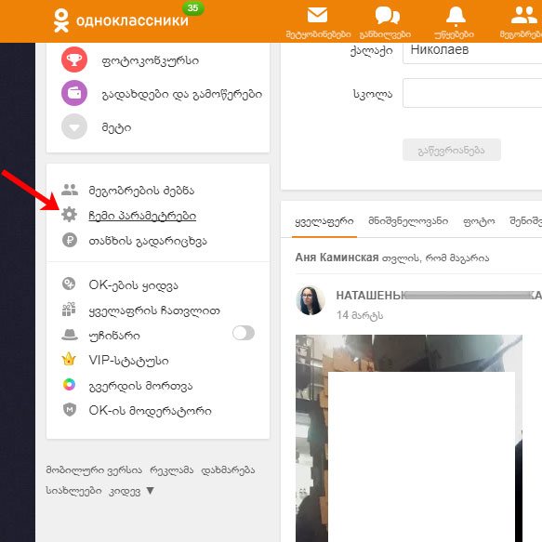Switch to the 'მნიშვნელოვანი' feed tab

(x=408, y=221)
